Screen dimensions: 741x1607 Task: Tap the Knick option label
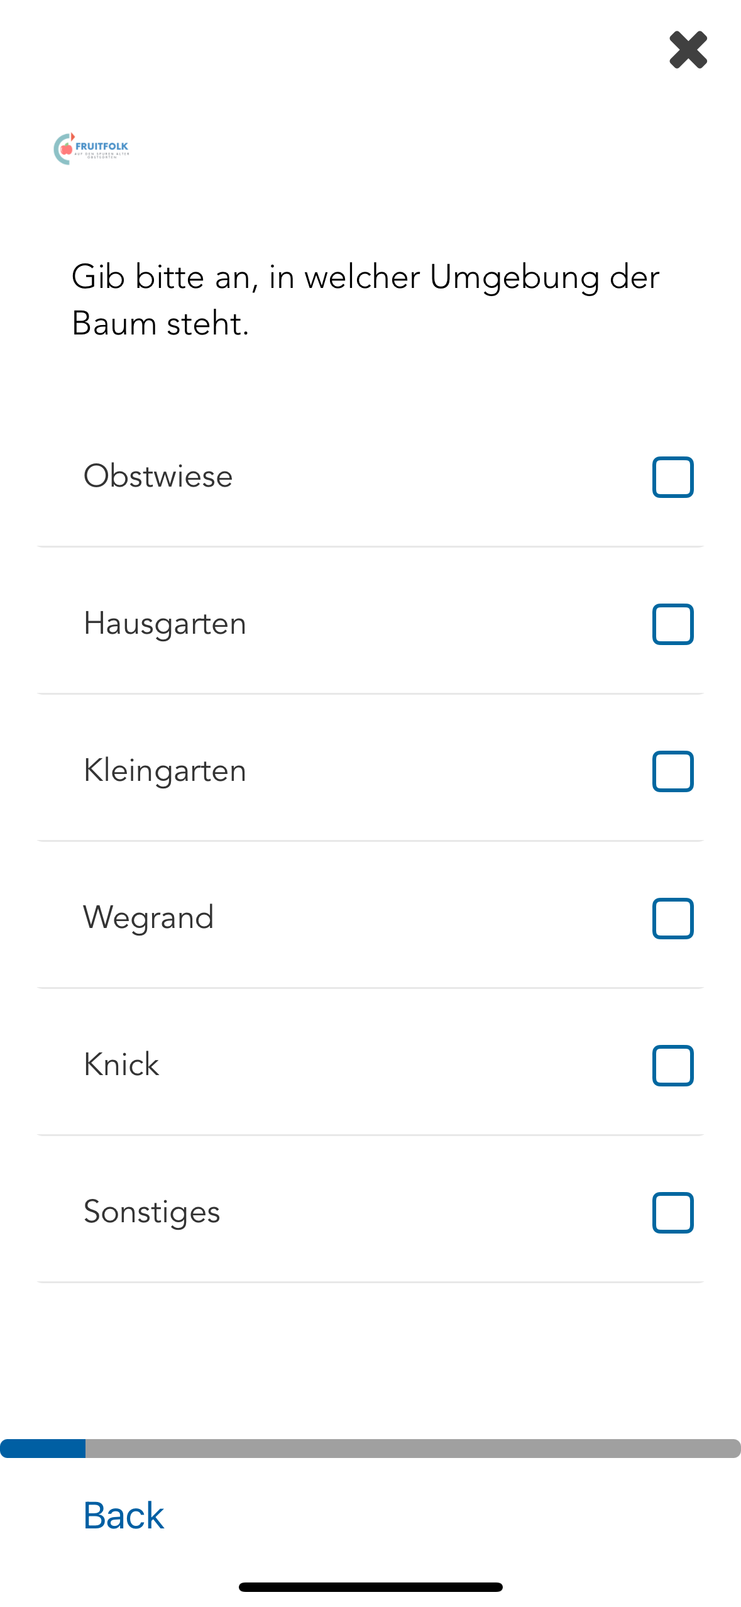tap(121, 1064)
